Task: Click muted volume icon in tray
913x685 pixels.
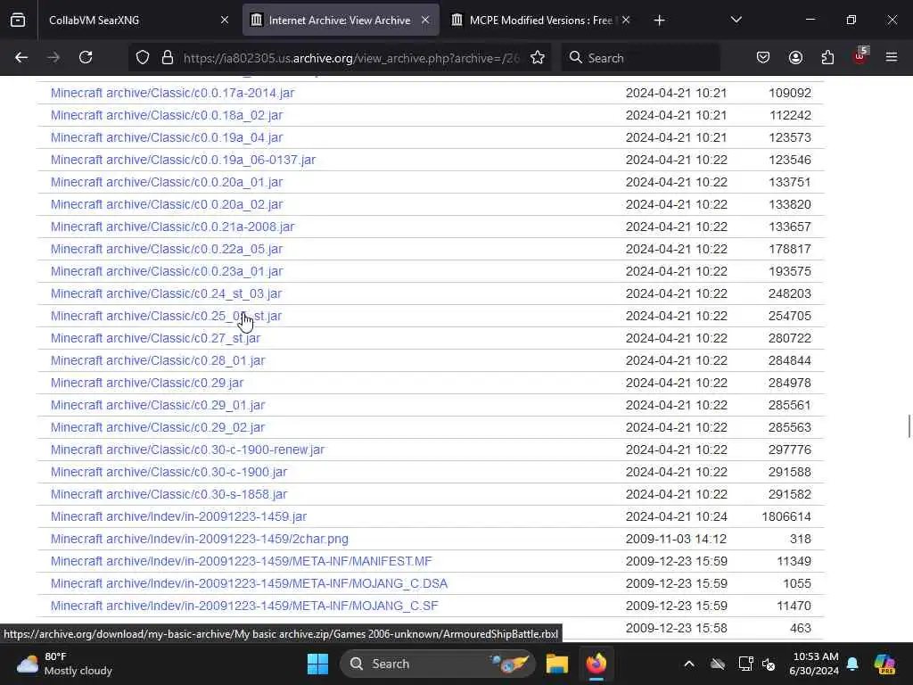Action: 769,664
